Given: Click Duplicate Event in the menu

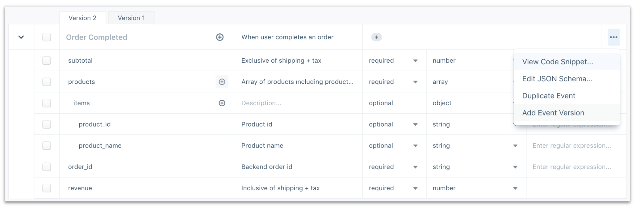Looking at the screenshot, I should click(549, 96).
